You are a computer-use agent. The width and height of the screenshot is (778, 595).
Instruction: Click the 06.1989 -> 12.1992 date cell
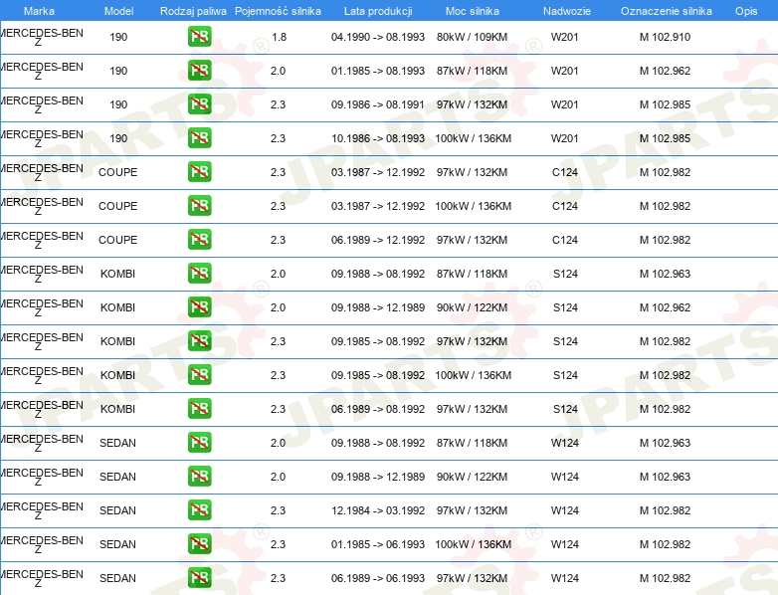pos(378,240)
